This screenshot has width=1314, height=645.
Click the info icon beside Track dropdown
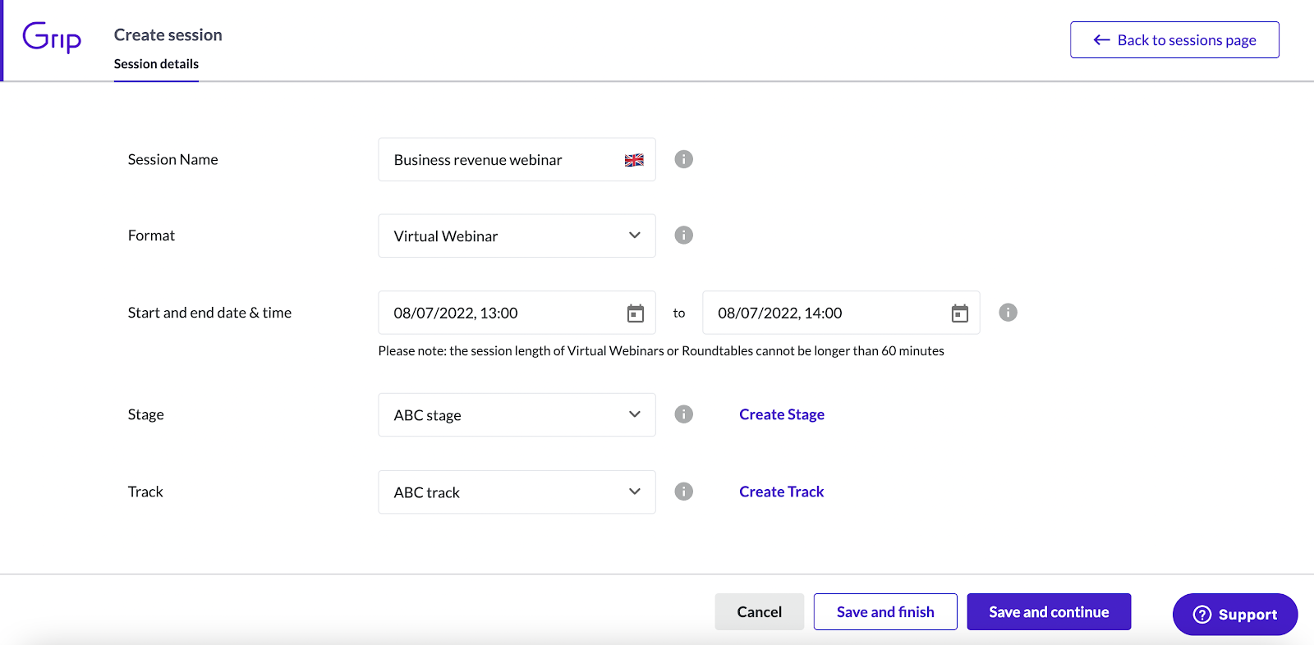683,492
